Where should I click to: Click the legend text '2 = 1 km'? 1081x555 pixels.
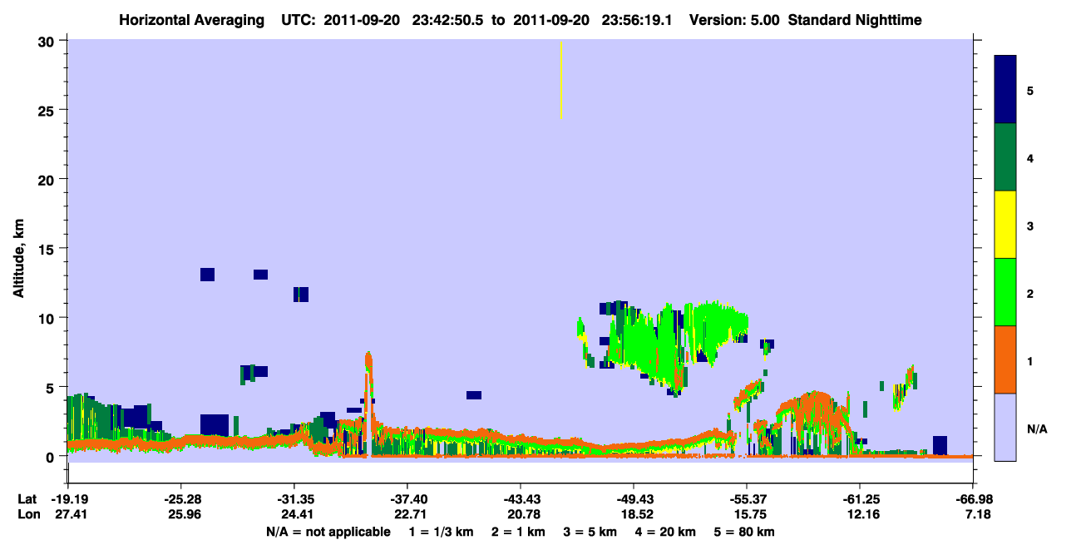click(518, 532)
